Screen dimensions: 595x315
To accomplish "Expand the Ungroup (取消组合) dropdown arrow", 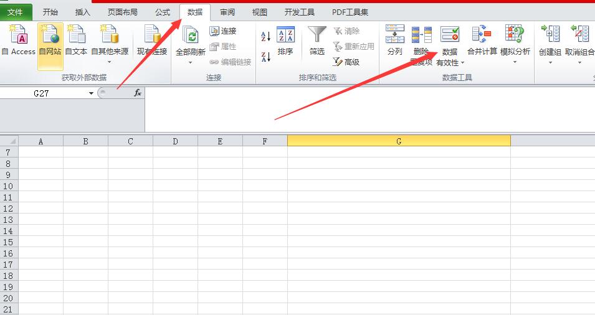I will click(x=579, y=62).
